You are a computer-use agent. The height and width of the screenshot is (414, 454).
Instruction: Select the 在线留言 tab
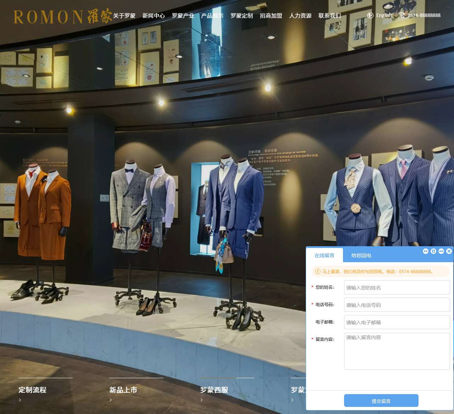pos(325,255)
